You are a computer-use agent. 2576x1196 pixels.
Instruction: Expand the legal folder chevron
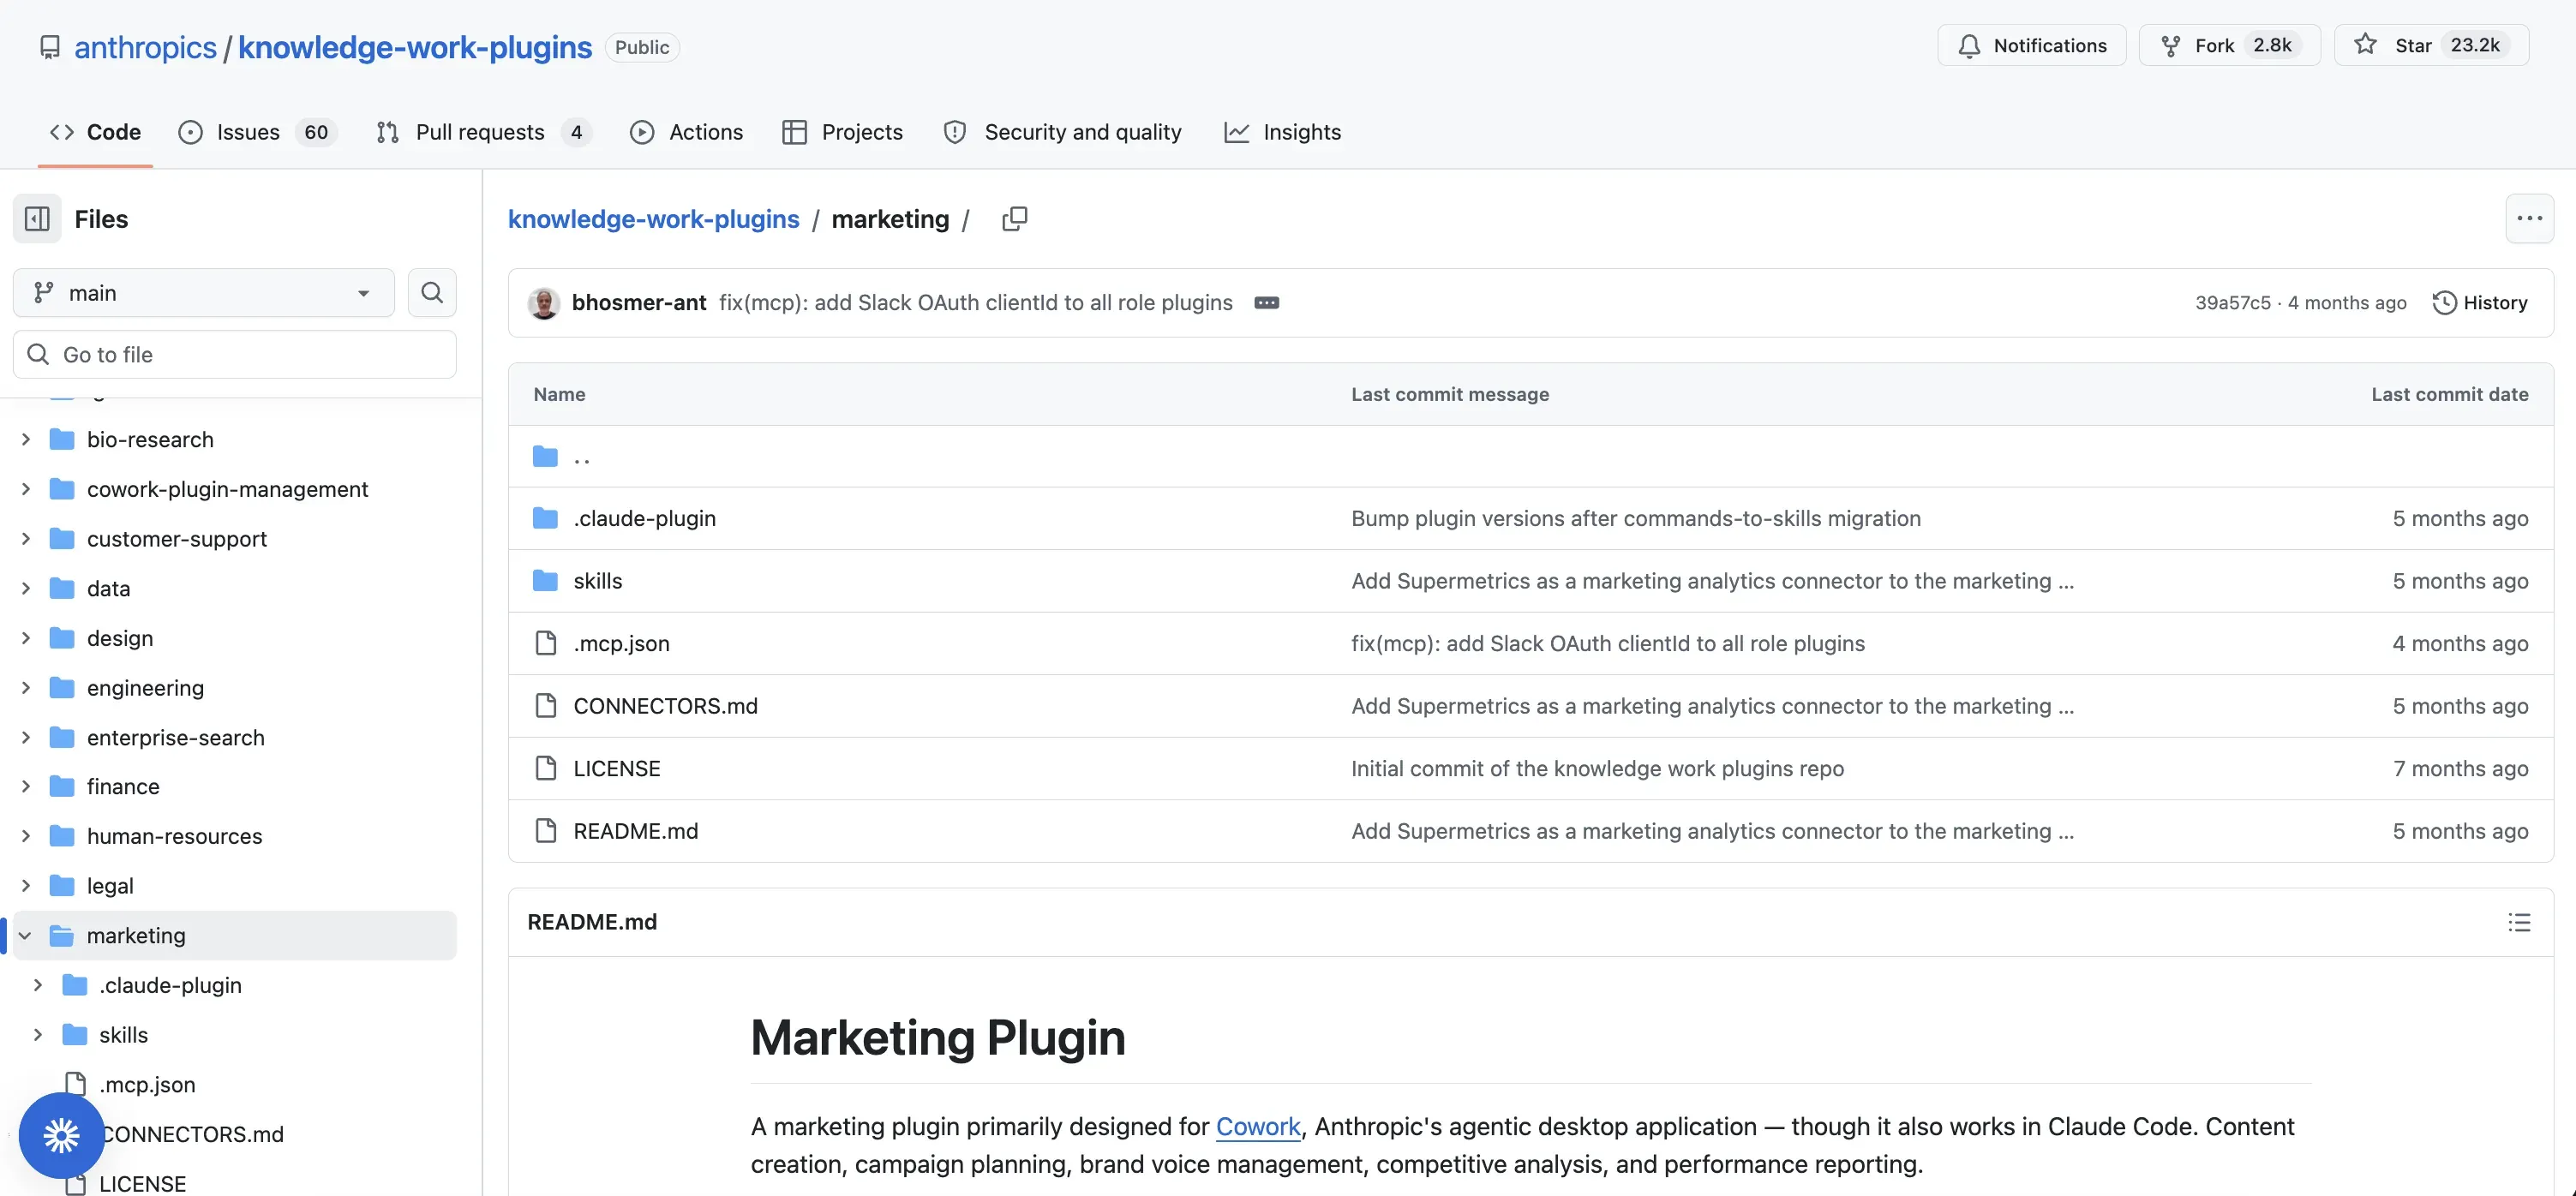click(x=26, y=885)
